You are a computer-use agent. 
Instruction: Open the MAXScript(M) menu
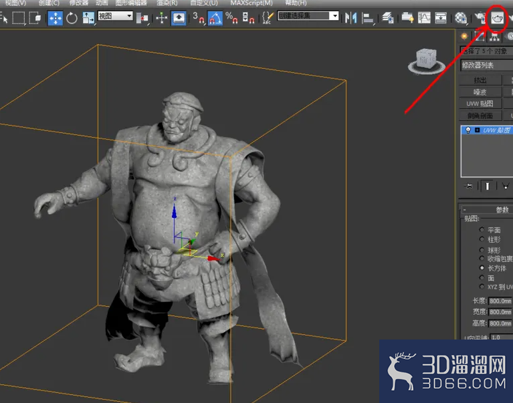point(251,3)
